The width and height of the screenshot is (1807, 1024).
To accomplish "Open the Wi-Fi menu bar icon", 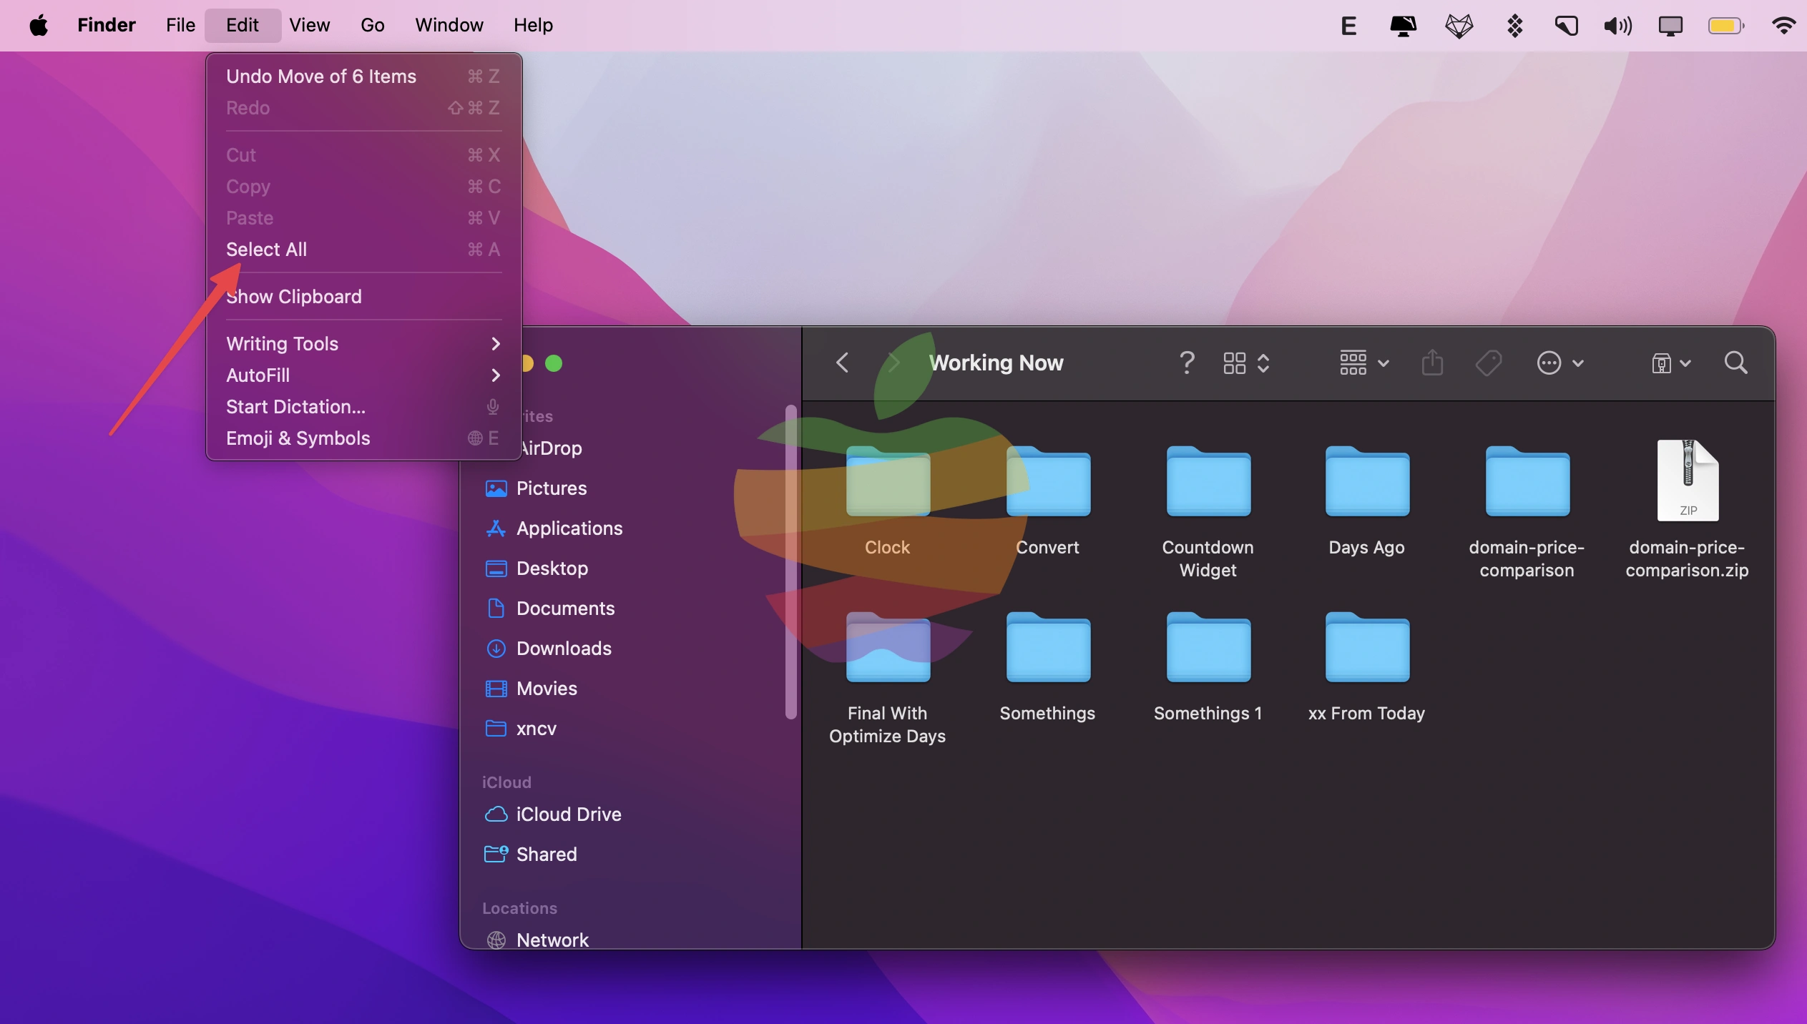I will point(1783,26).
